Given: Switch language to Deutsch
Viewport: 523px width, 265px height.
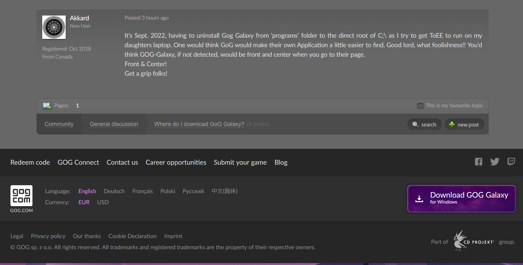Looking at the screenshot, I should [x=114, y=191].
